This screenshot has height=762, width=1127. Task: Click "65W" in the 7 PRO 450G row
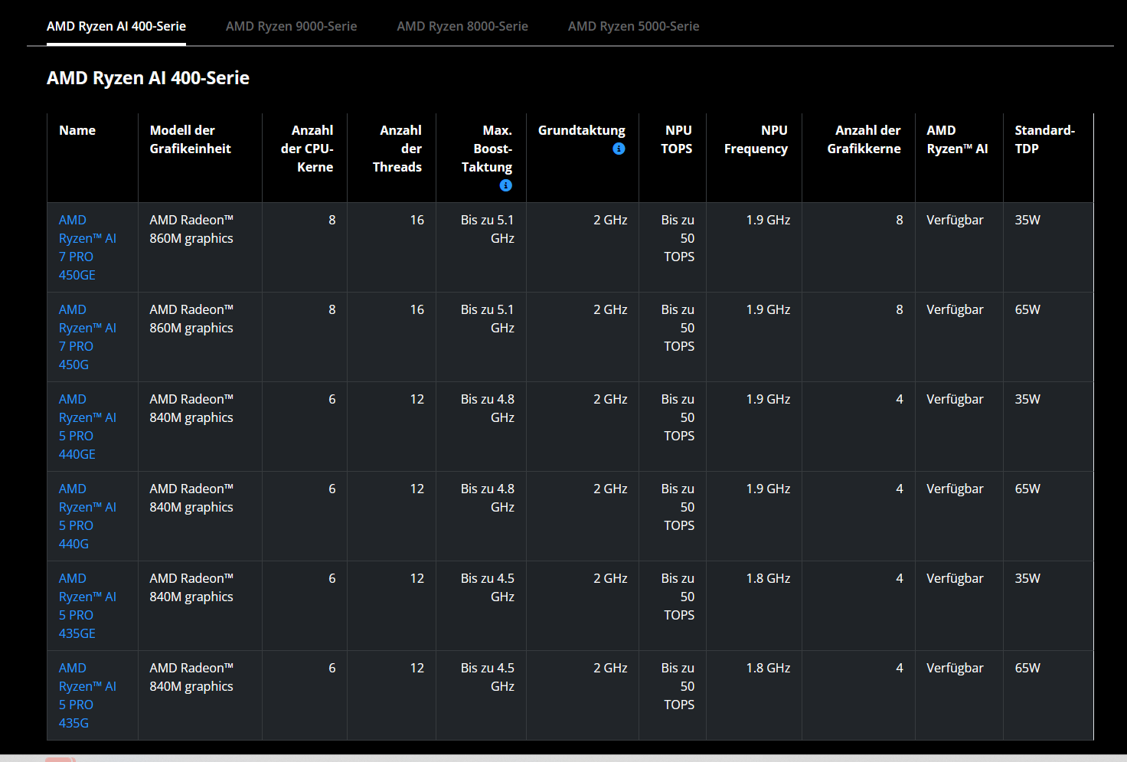1027,309
